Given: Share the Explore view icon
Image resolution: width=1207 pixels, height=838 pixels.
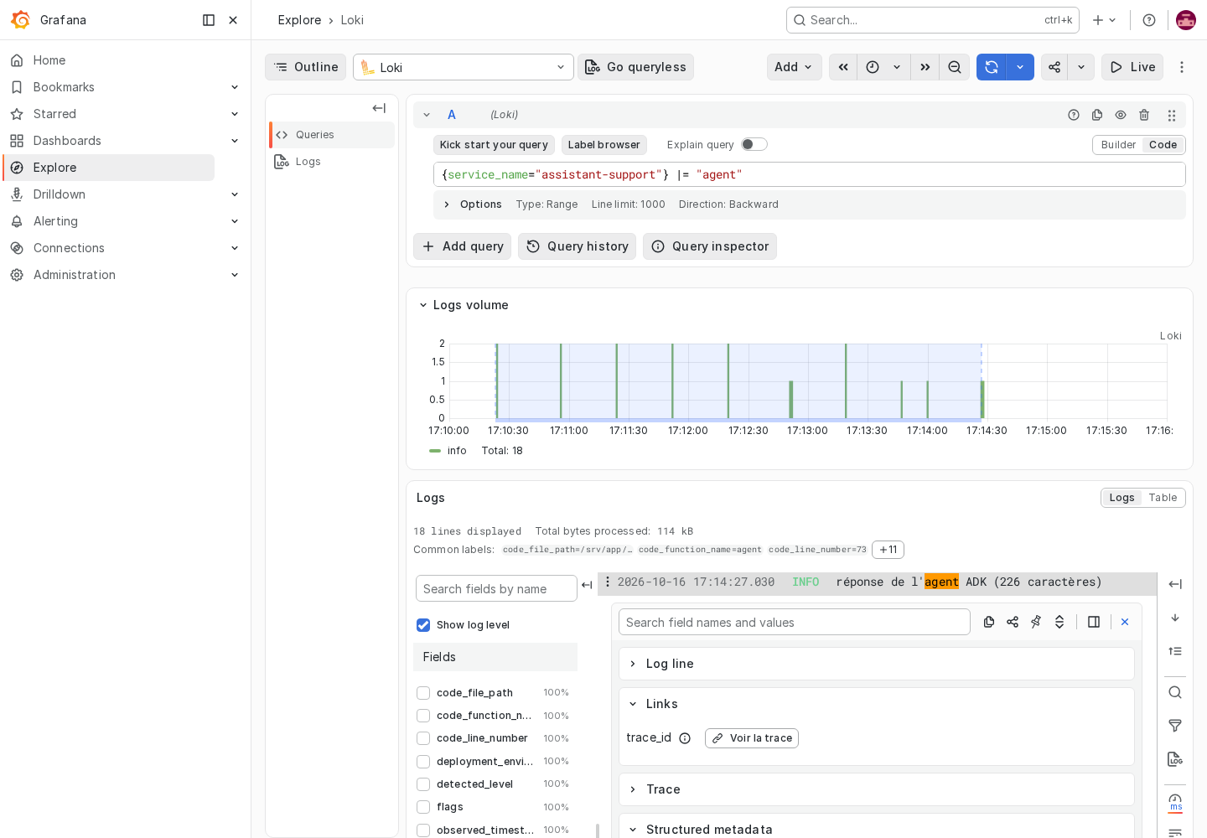Looking at the screenshot, I should (1054, 67).
